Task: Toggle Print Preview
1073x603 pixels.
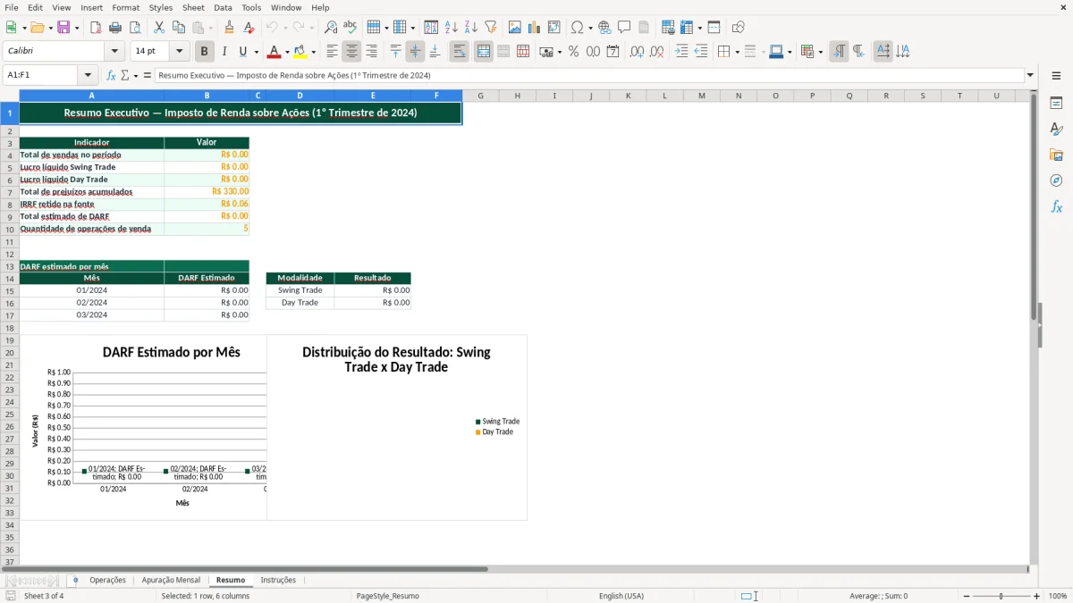Action: (x=135, y=28)
